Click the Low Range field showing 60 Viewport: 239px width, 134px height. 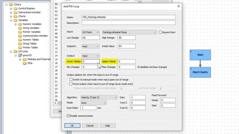(91, 38)
